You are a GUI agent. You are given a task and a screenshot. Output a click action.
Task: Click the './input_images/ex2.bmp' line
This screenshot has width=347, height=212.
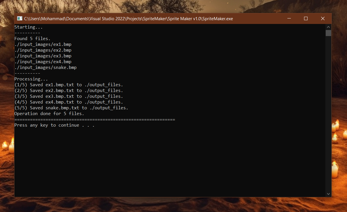(43, 50)
